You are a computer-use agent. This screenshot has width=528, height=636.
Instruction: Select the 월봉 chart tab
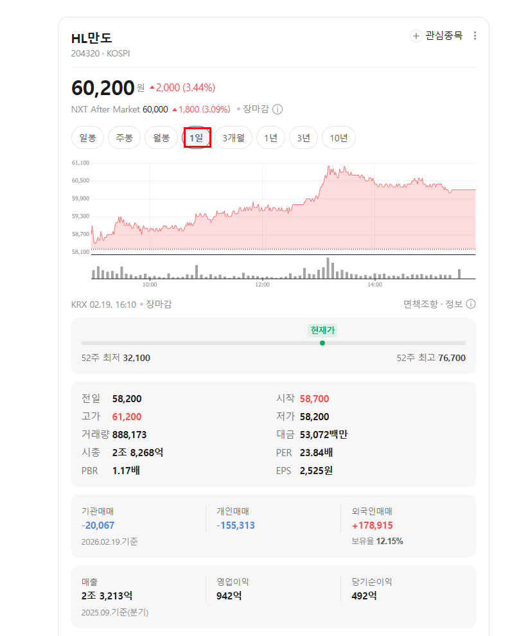(x=161, y=138)
